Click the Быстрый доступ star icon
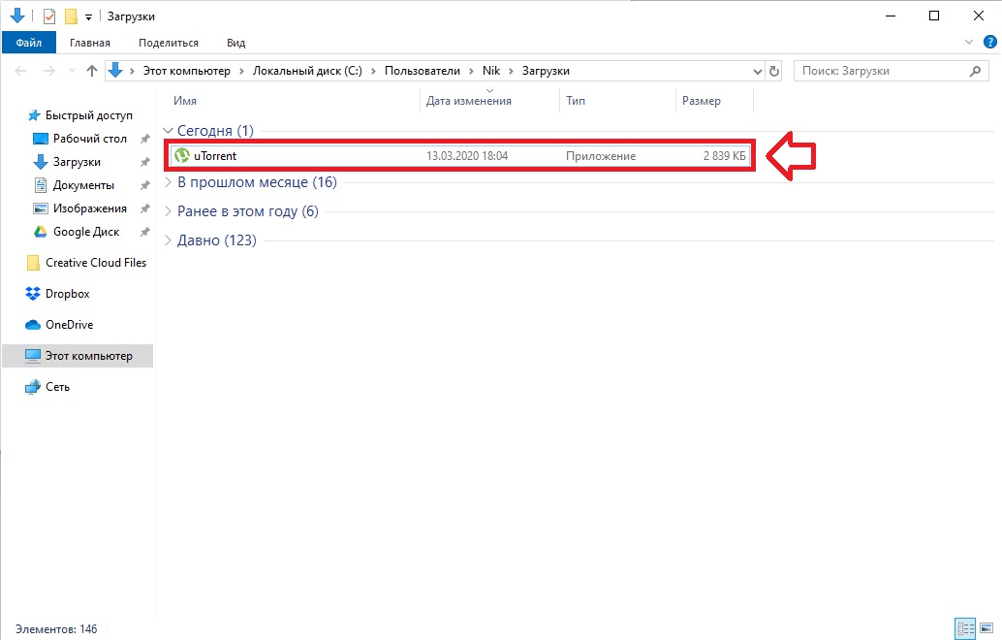Image resolution: width=1002 pixels, height=640 pixels. 34,115
